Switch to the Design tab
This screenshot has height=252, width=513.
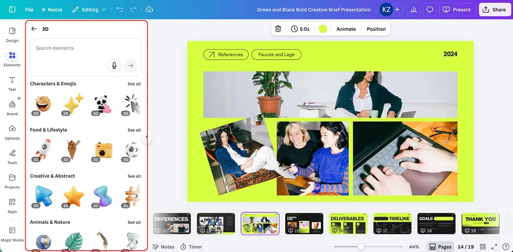12,35
